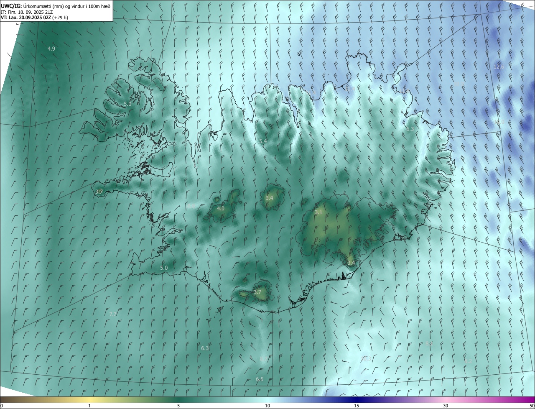Click the 10 label on the color scale
This screenshot has height=409, width=535.
[x=267, y=406]
